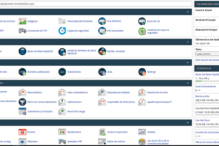Open the Reenviadores envelope icon
Image resolution: width=219 pixels, height=146 pixels.
[x=22, y=92]
